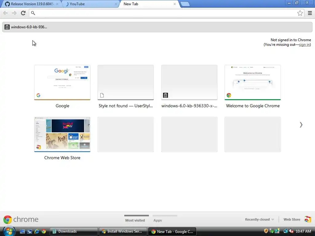Click the Welcome to Google Chrome tile label
Screen dimensions: 315x236
click(253, 106)
